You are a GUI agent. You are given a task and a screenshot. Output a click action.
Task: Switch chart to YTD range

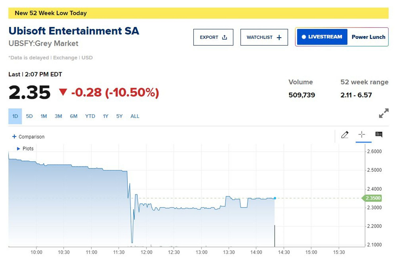(x=90, y=116)
